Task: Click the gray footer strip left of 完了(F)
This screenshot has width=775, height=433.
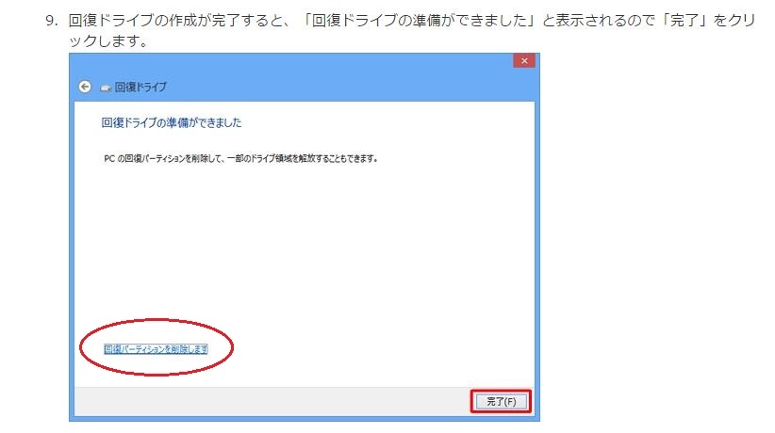Action: pos(272,401)
